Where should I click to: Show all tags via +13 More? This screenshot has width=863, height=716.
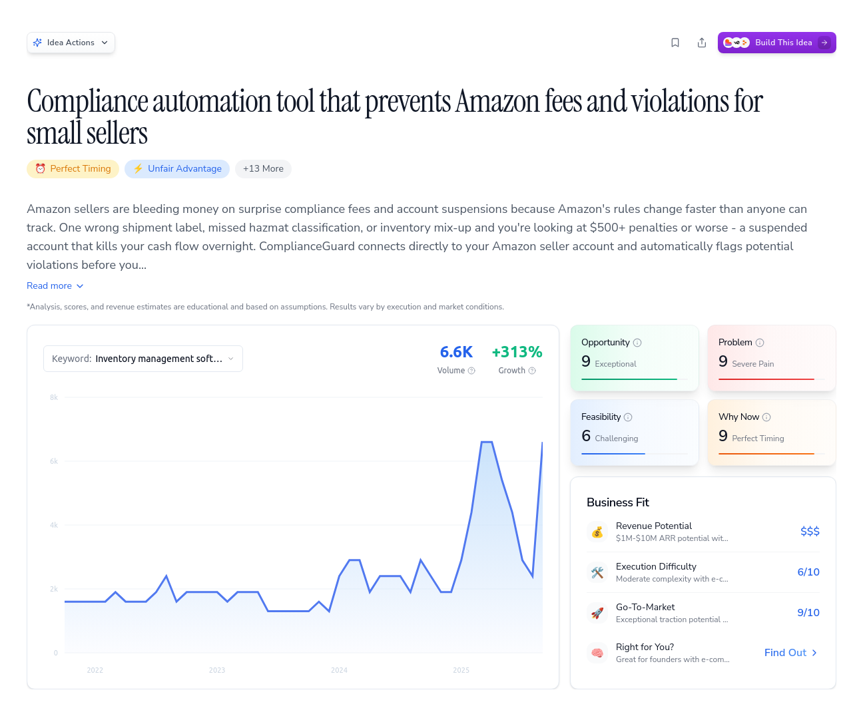click(x=263, y=168)
